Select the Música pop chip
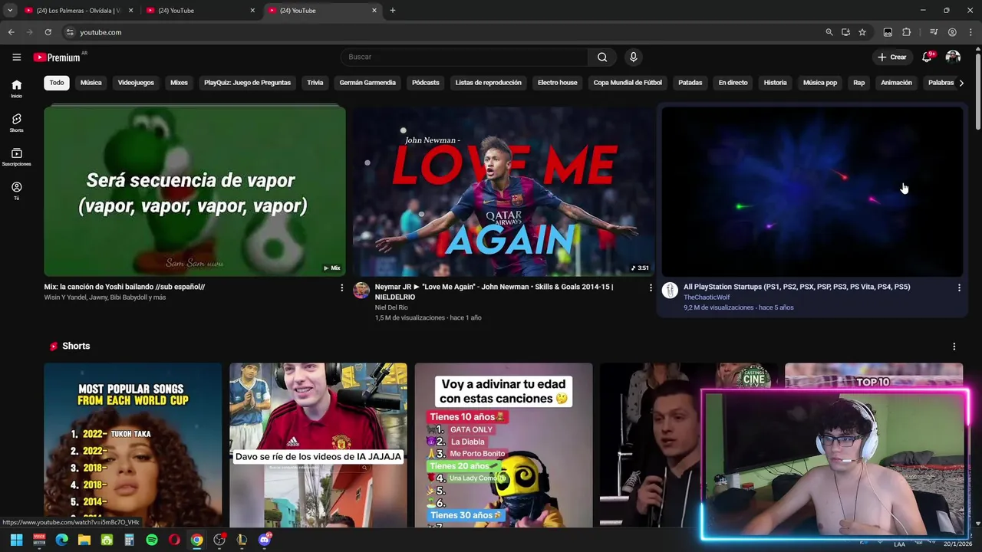The height and width of the screenshot is (552, 982). (820, 83)
